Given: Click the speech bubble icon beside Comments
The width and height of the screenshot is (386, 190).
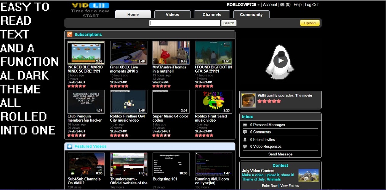Looking at the screenshot, I should pos(245,132).
